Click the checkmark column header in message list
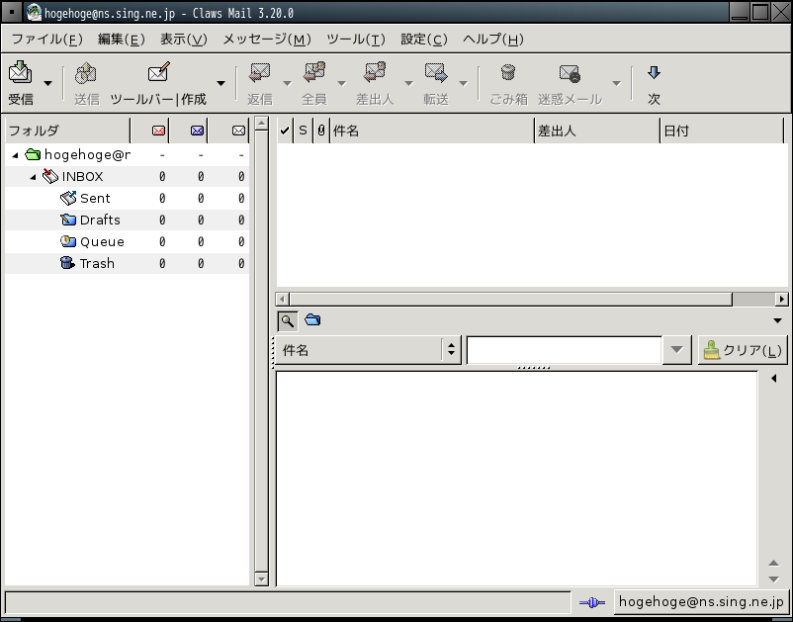The height and width of the screenshot is (622, 793). click(x=285, y=131)
